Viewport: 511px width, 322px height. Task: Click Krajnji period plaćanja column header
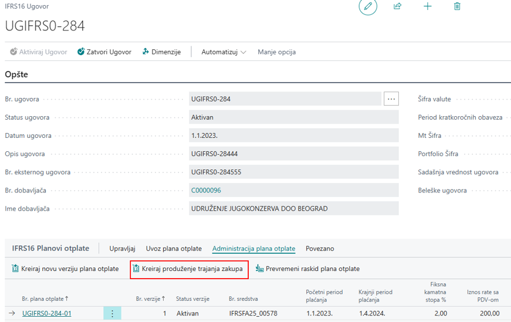click(375, 296)
